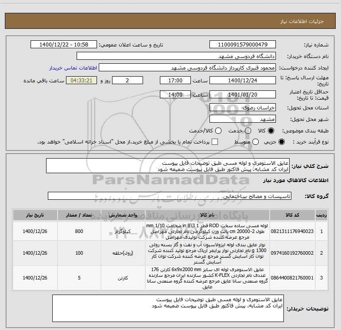
Task: Click product code 0974160192760002
Action: [x=292, y=253]
